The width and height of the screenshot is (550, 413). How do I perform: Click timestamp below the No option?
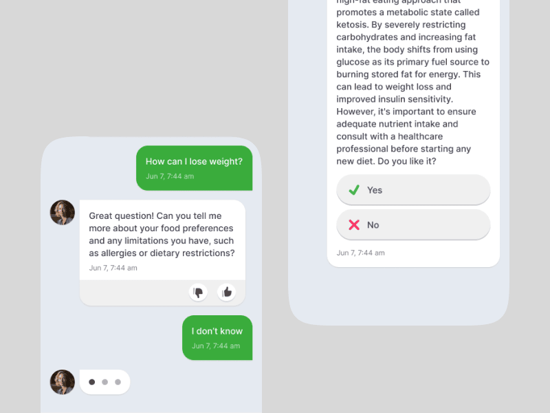pos(360,253)
